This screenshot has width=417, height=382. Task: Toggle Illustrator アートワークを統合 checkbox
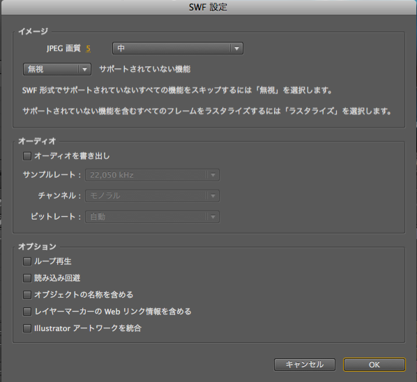click(x=27, y=328)
